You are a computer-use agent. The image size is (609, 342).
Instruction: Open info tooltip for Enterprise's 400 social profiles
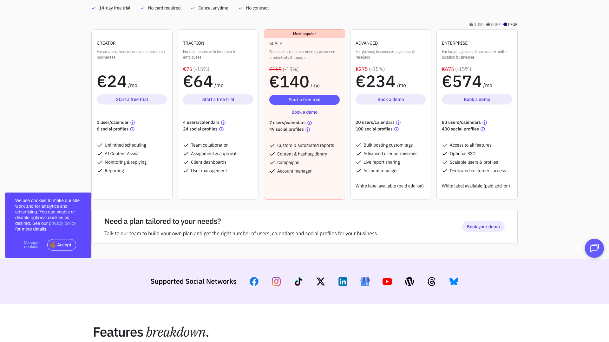483,129
